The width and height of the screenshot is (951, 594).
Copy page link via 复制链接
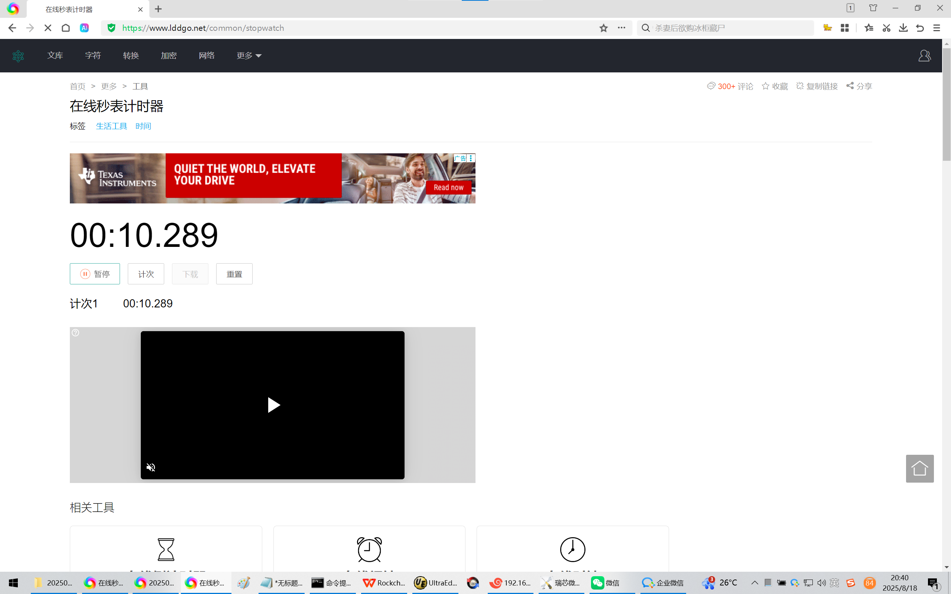817,86
